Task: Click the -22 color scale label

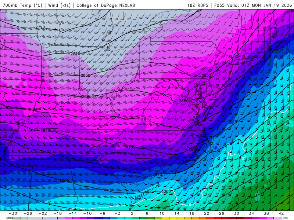Action: click(x=43, y=213)
